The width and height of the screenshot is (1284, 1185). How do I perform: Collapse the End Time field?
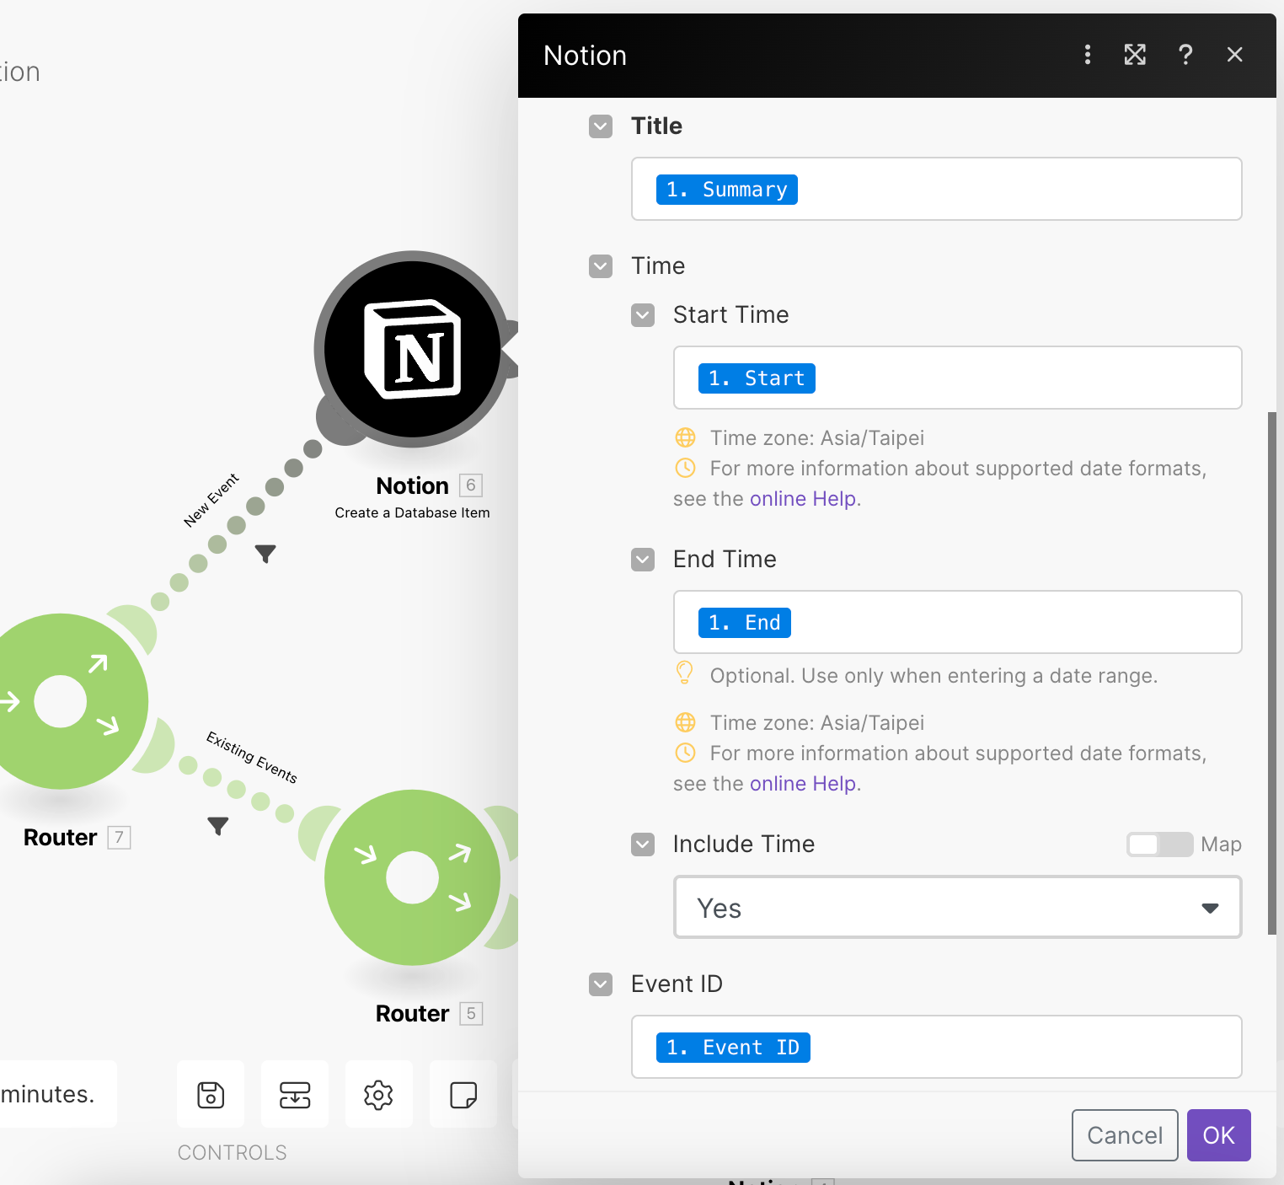click(x=643, y=560)
